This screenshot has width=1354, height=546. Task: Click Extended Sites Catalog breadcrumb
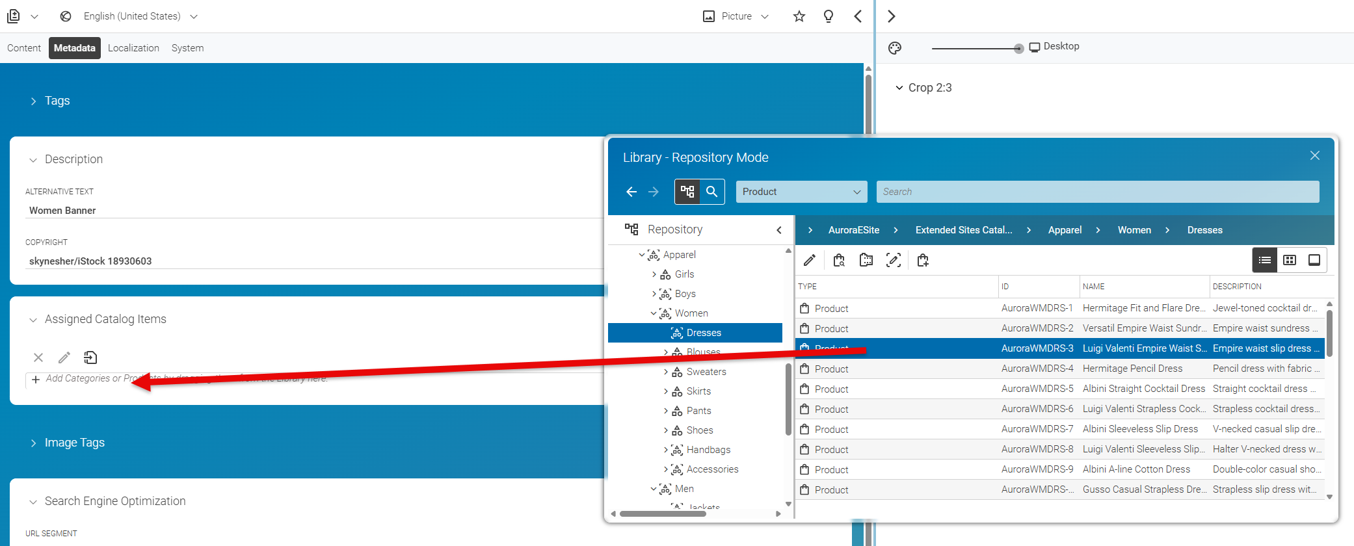964,230
